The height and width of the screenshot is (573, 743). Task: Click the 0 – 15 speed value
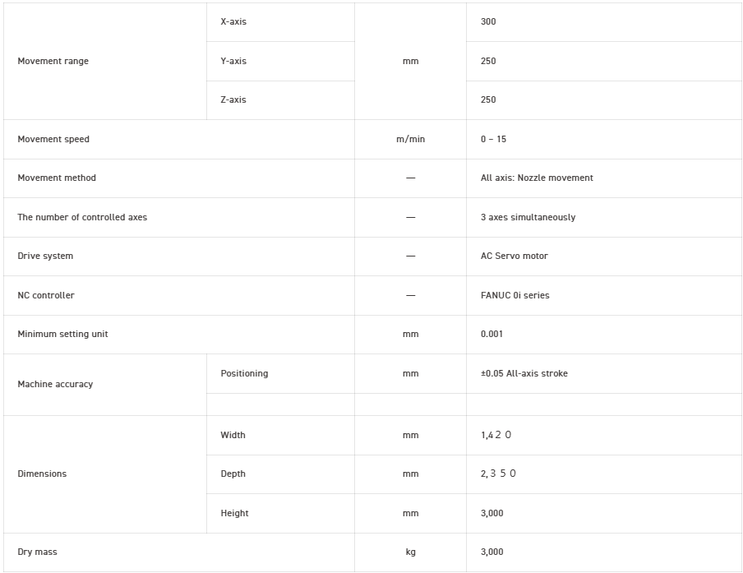pyautogui.click(x=493, y=139)
